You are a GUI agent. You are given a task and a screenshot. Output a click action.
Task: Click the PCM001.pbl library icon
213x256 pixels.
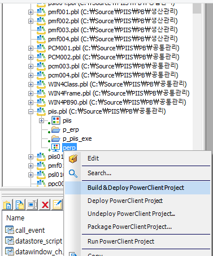[x=41, y=48]
